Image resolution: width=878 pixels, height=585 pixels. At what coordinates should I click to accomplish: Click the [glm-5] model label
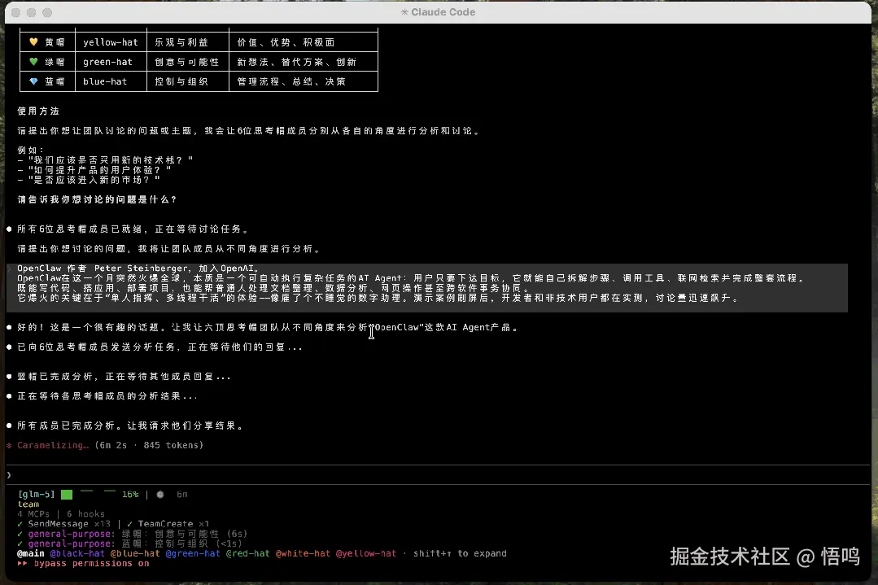coord(37,495)
